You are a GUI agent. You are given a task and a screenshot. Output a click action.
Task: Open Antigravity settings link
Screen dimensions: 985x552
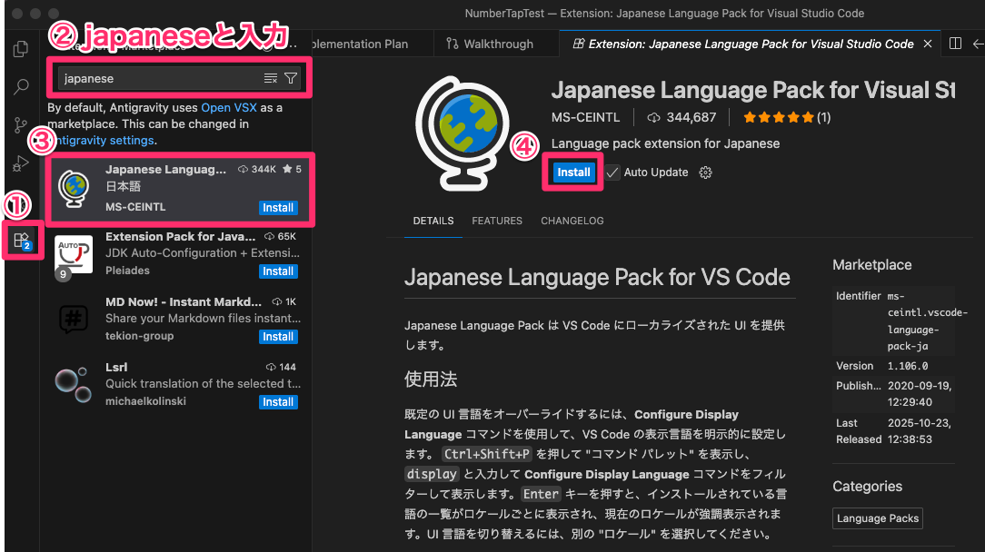tap(101, 140)
